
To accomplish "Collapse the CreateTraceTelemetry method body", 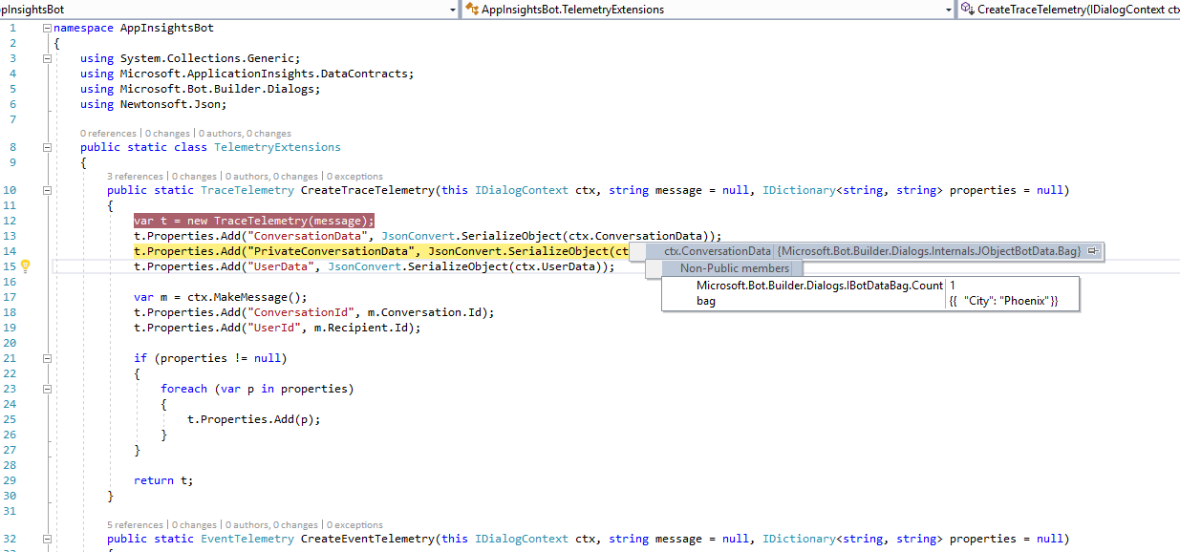I will [45, 189].
